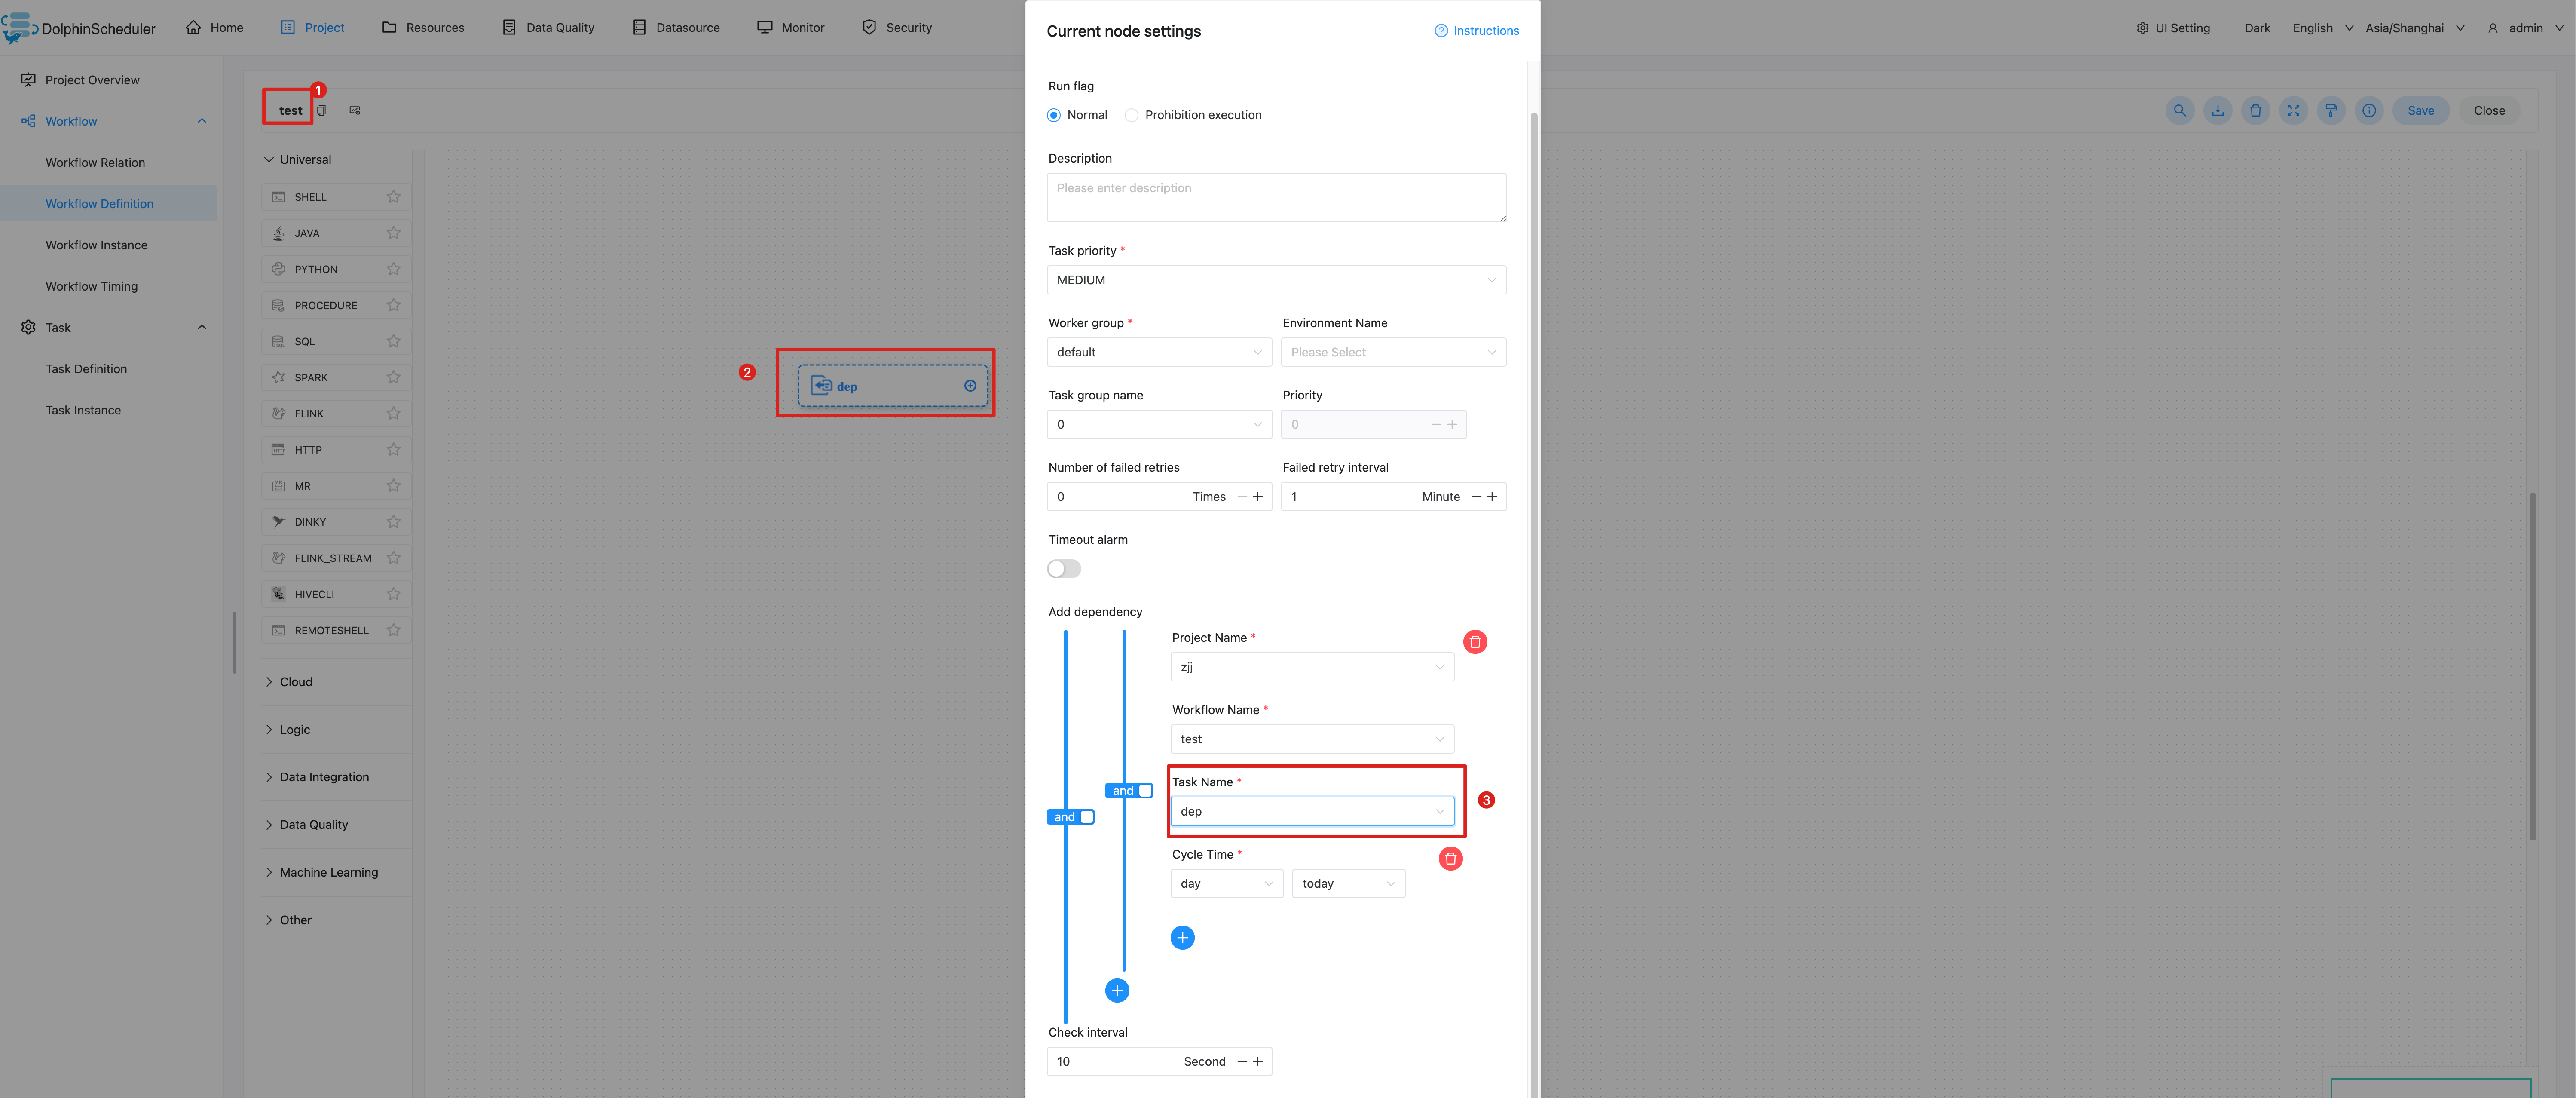Click the Workflow Instance menu item
The image size is (2576, 1098).
(x=95, y=245)
